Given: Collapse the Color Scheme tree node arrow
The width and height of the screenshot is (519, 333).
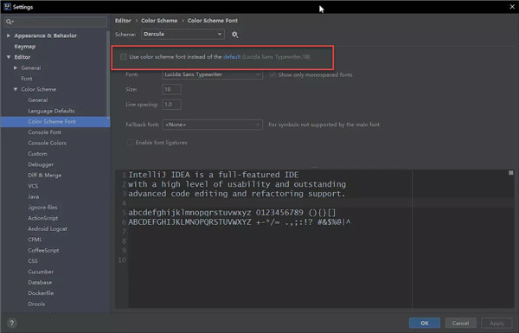Looking at the screenshot, I should pos(16,89).
